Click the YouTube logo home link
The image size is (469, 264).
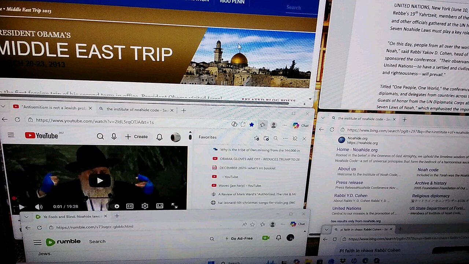tap(41, 136)
